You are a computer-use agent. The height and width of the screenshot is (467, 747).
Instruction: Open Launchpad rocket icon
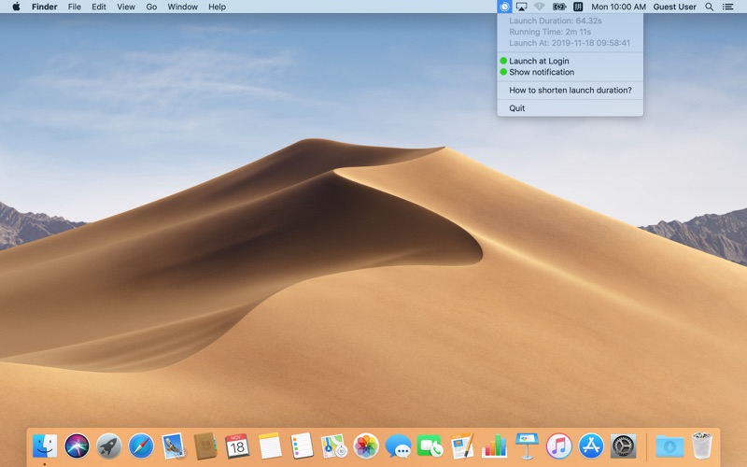108,446
